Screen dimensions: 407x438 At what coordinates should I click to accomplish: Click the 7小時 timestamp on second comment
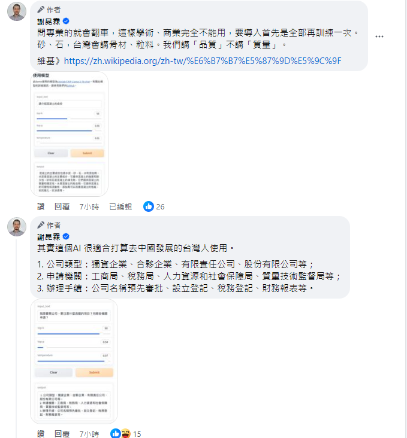89,434
